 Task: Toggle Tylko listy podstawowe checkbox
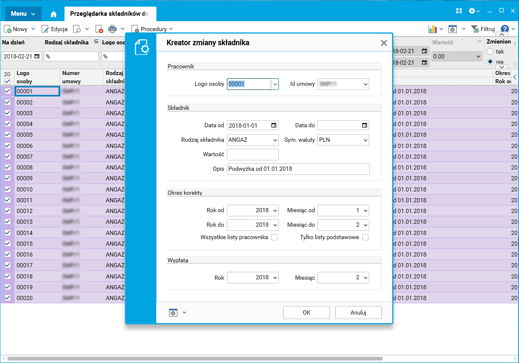[x=365, y=237]
